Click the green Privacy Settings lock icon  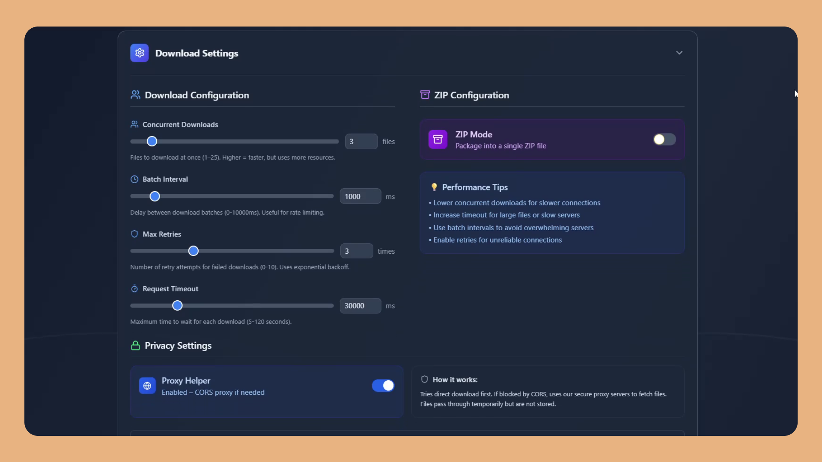point(135,346)
